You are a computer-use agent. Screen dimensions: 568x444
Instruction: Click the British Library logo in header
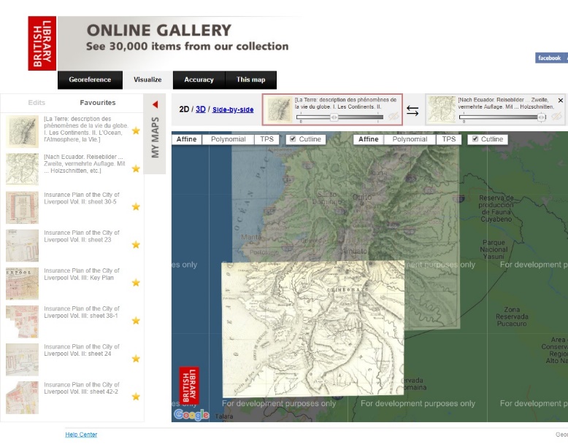[42, 44]
